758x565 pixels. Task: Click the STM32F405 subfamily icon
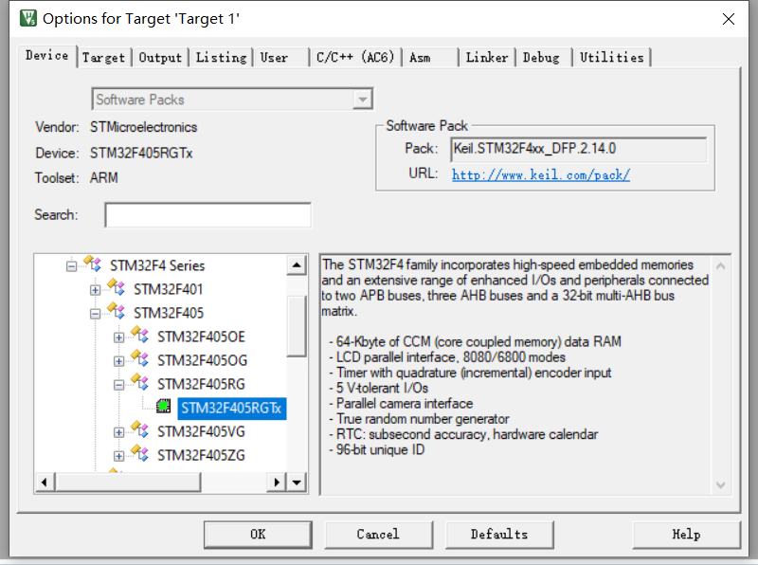116,311
